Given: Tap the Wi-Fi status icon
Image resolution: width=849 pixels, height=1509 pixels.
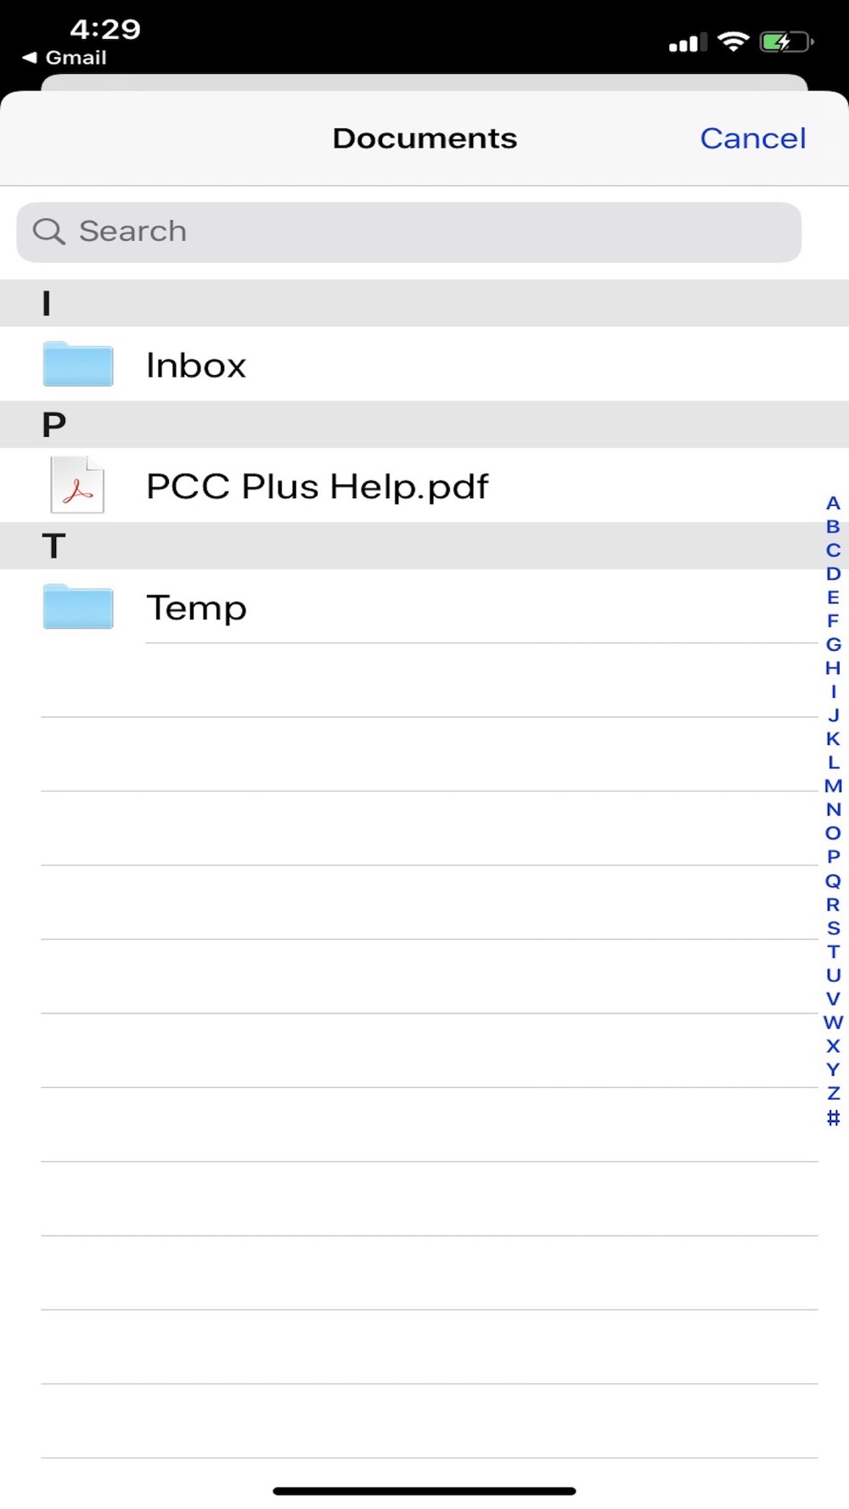Looking at the screenshot, I should pos(733,42).
